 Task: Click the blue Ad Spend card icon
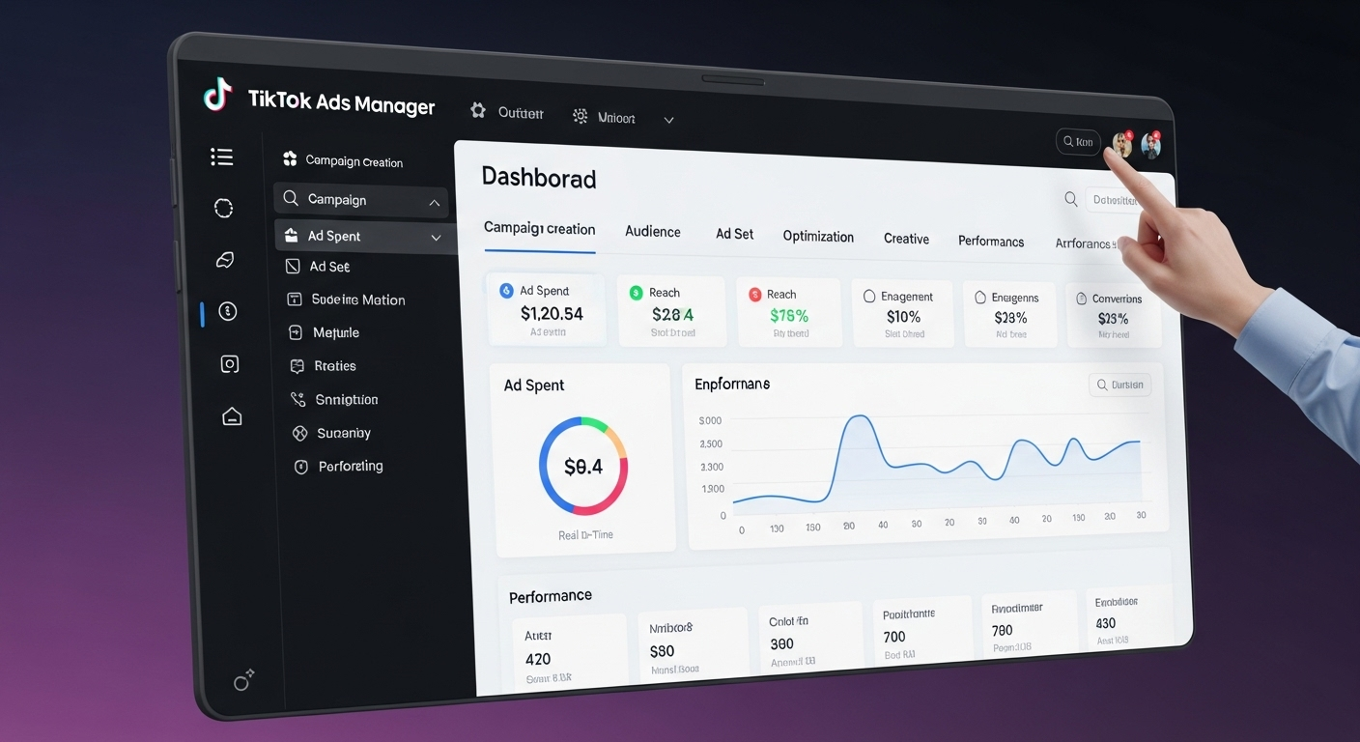click(505, 290)
